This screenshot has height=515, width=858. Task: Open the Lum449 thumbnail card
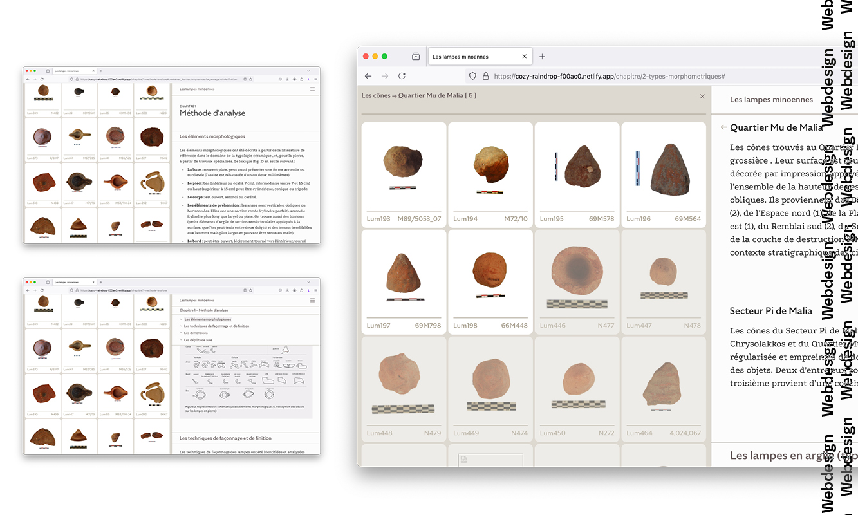click(490, 389)
